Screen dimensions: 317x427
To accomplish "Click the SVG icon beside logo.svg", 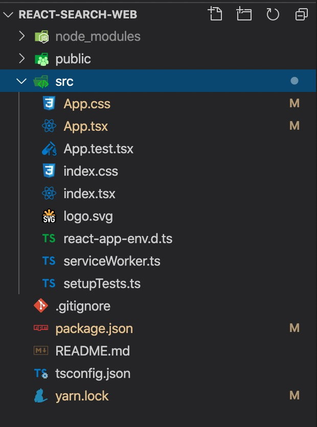I will click(49, 216).
